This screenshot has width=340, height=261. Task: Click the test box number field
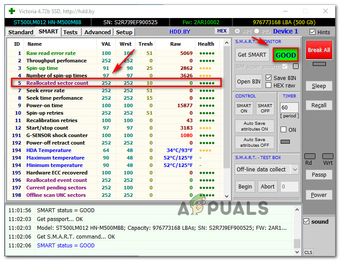point(289,186)
